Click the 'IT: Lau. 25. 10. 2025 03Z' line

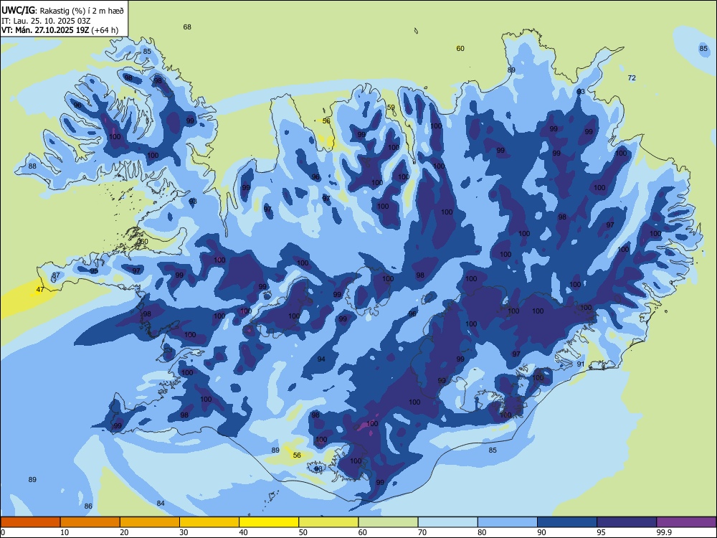coord(46,21)
